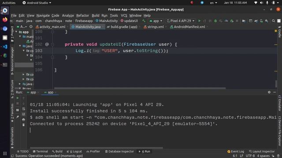Open the 6: Logcat tool window
Viewport: 282px width, 158px height.
pyautogui.click(x=74, y=151)
